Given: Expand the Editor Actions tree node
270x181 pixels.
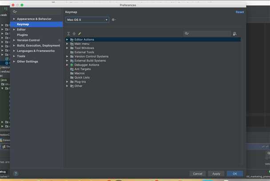Looking at the screenshot, I should click(x=67, y=39).
